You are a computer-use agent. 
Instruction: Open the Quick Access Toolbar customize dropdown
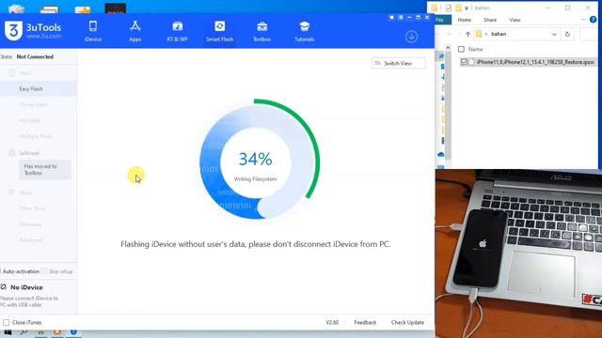[x=467, y=8]
